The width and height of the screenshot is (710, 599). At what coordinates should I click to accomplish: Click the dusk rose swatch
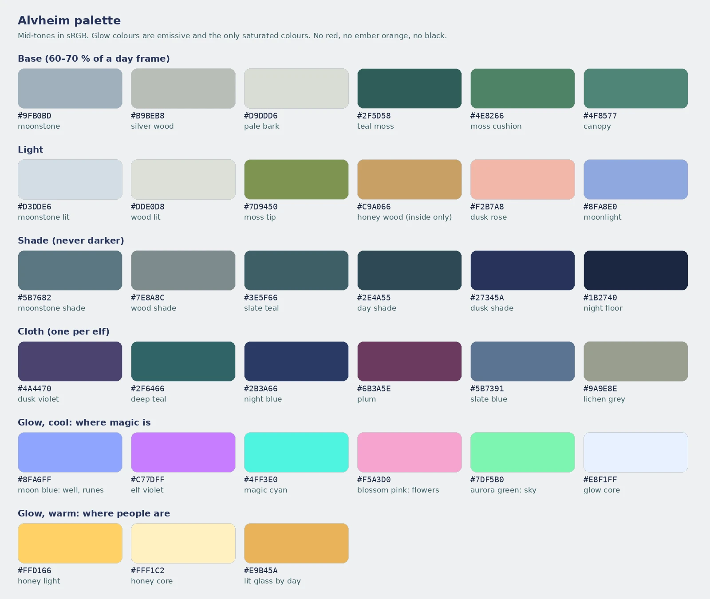(523, 179)
